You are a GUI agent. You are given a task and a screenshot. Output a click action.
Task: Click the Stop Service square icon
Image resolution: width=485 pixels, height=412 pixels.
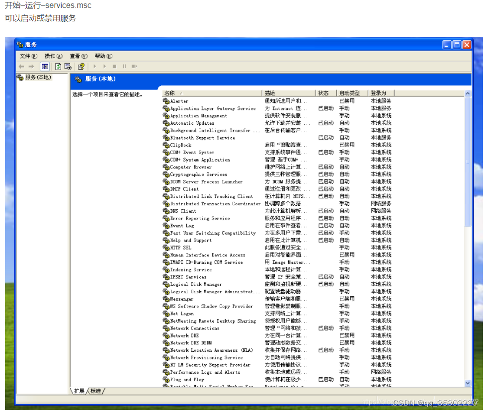pos(114,67)
